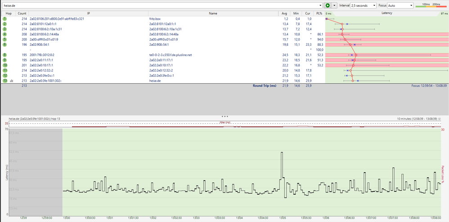Click the PL% column header
Viewport: 449px width, 222px height.
(319, 13)
